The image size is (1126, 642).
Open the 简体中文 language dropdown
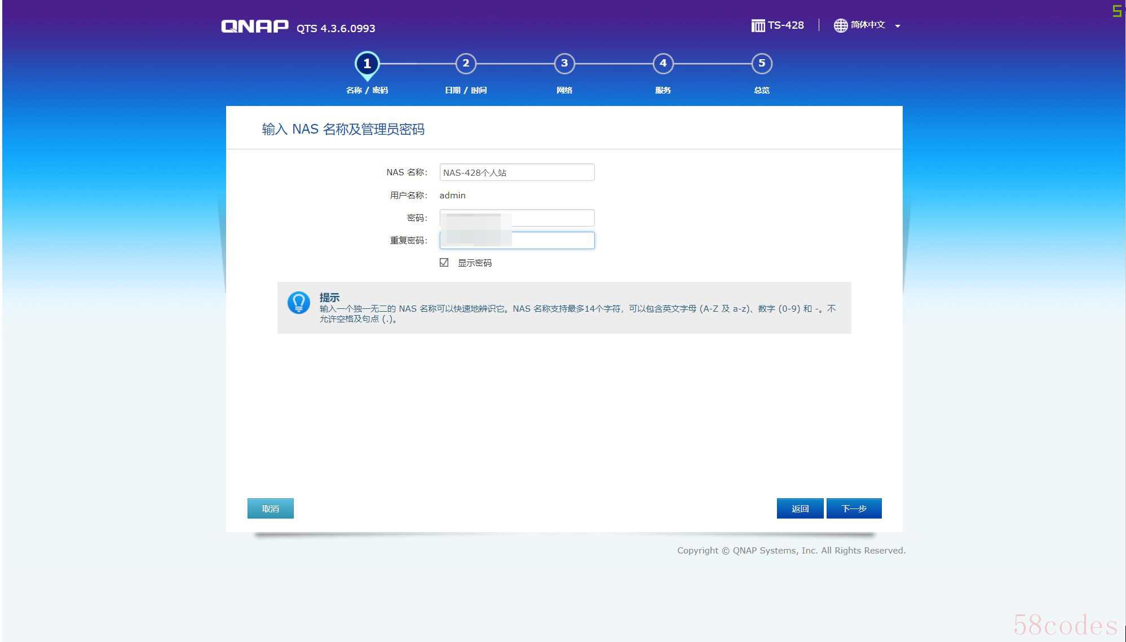868,25
